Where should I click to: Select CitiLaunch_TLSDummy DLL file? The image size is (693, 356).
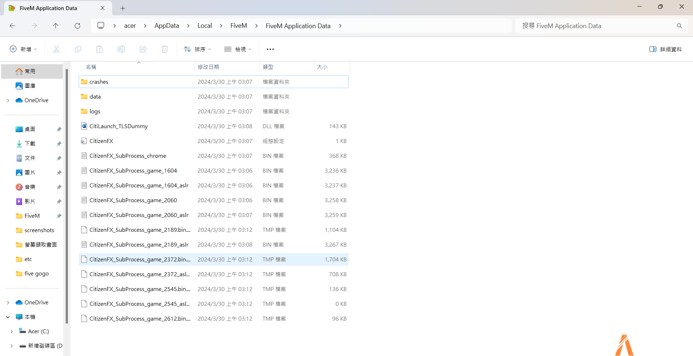[x=213, y=126]
